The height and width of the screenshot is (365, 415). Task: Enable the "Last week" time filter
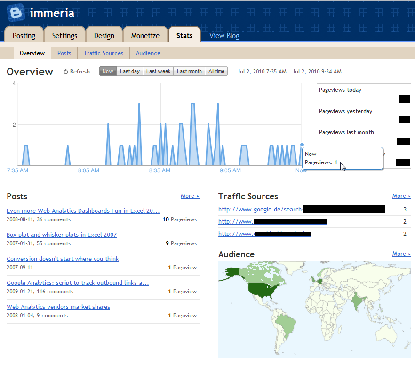pyautogui.click(x=158, y=71)
